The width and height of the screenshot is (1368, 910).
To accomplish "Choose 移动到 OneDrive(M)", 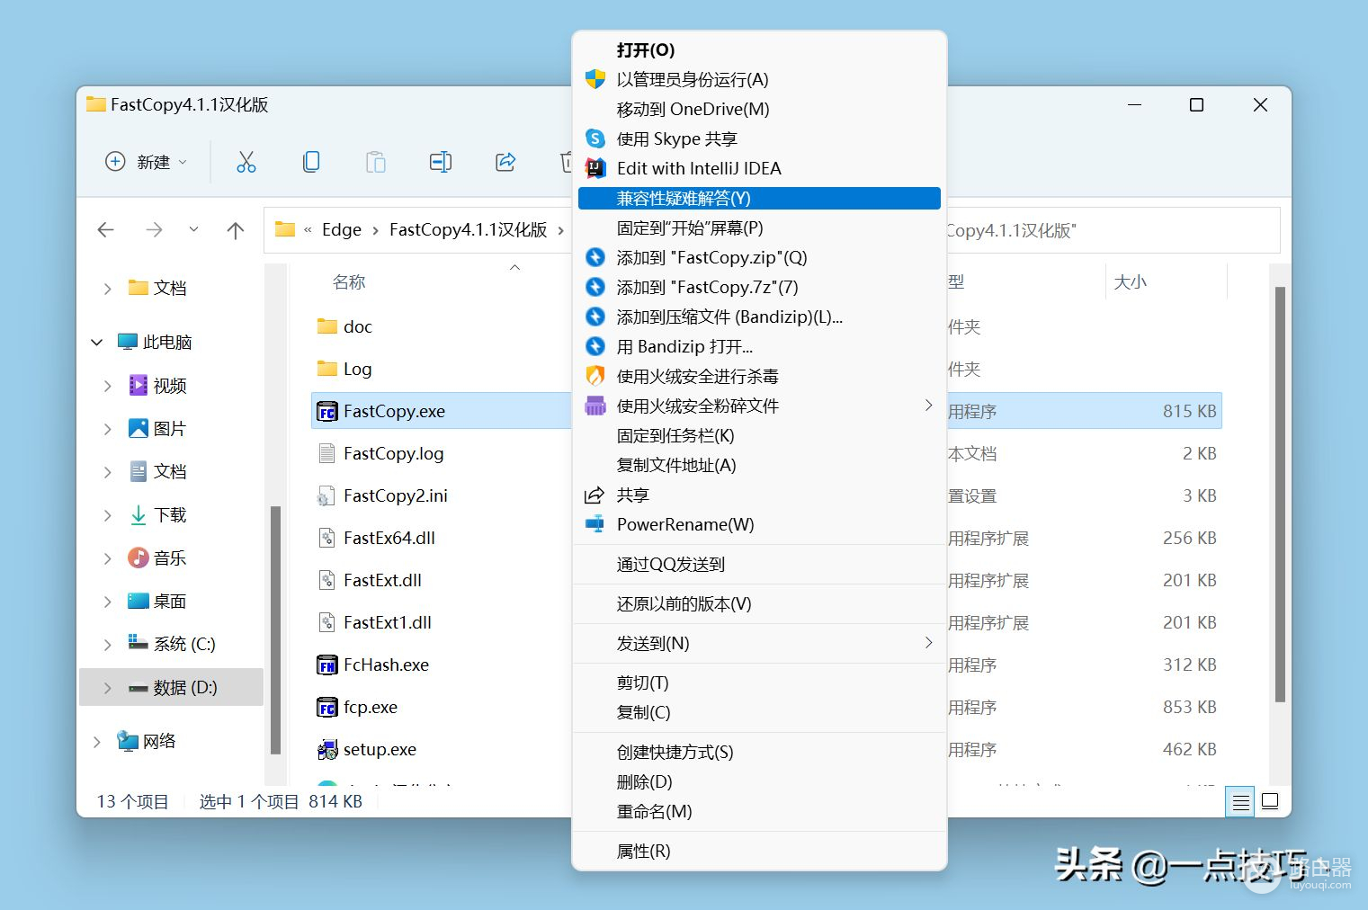I will coord(759,110).
